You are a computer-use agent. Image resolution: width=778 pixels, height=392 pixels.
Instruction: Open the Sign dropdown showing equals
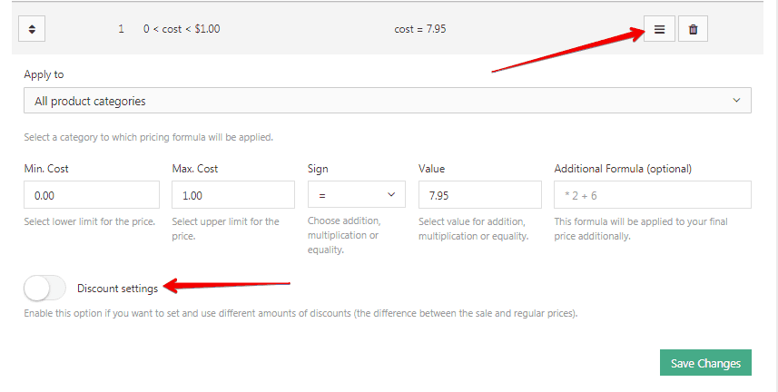[x=356, y=194]
